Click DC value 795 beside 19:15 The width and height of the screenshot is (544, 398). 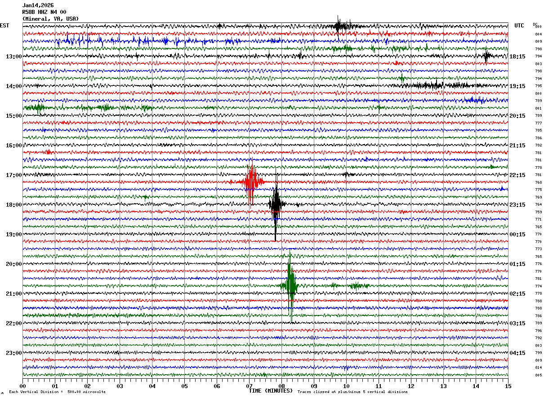538,86
